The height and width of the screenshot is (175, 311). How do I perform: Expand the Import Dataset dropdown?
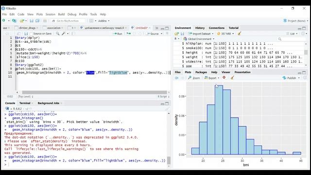pos(213,34)
